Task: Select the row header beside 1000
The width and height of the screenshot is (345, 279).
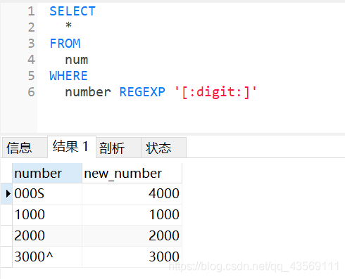Action: pyautogui.click(x=6, y=214)
